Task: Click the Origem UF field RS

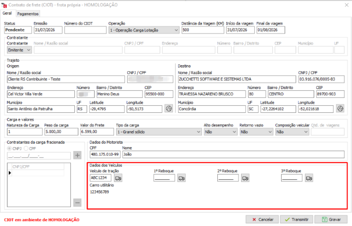Action: 82,109
